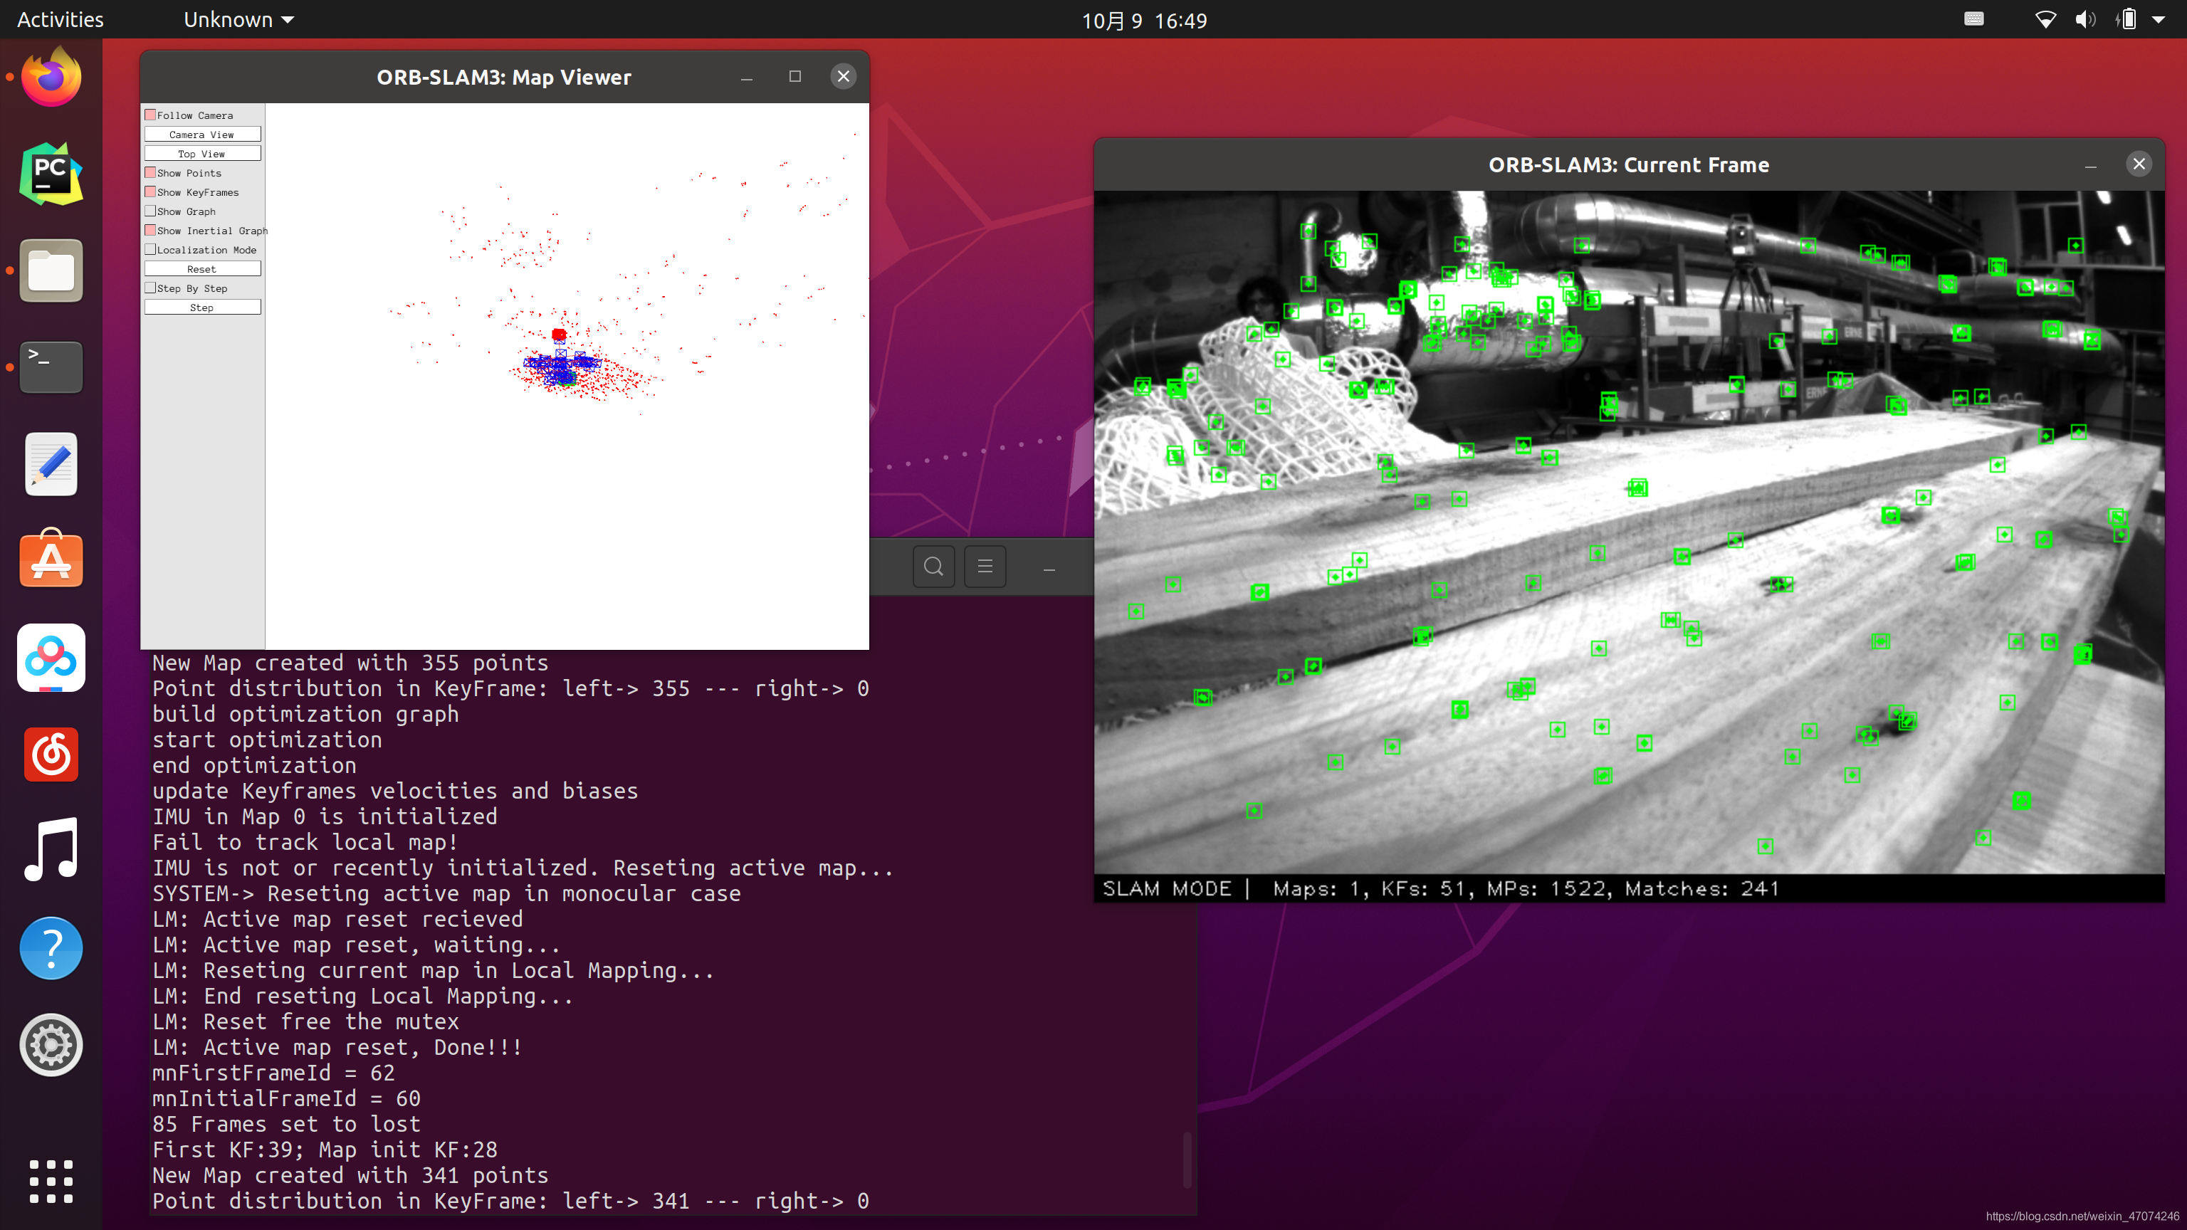Screen dimensions: 2187x1230
Task: Enable the Show Graph checkbox
Action: point(150,211)
